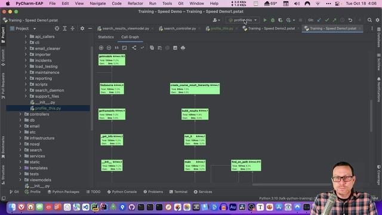Open the Terminal tool window
The width and height of the screenshot is (382, 215).
coord(178,192)
